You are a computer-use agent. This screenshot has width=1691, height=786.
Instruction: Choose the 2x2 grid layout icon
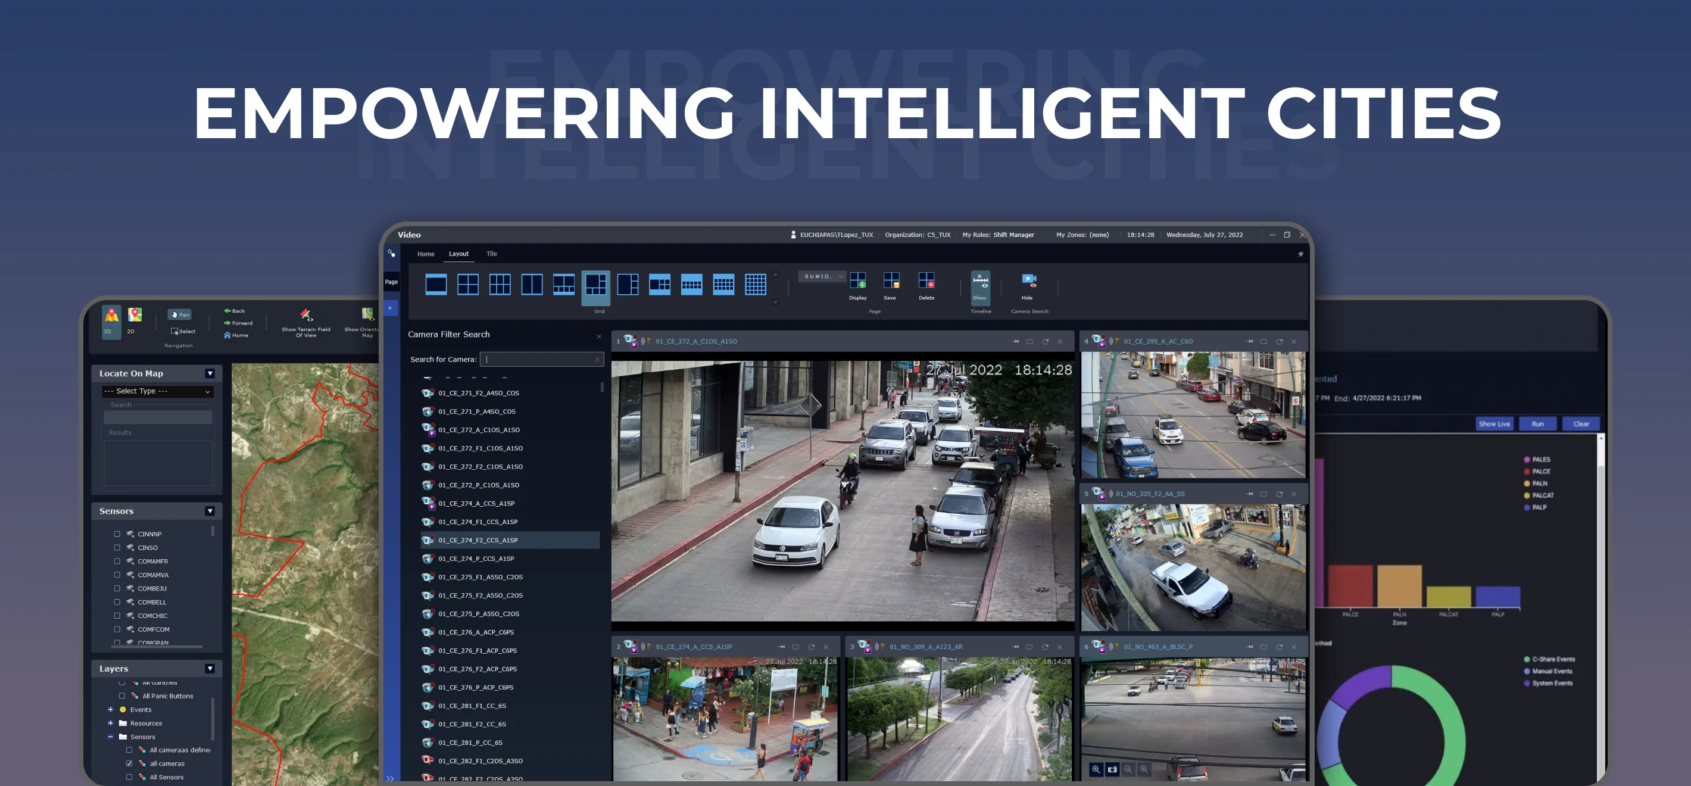pos(468,284)
